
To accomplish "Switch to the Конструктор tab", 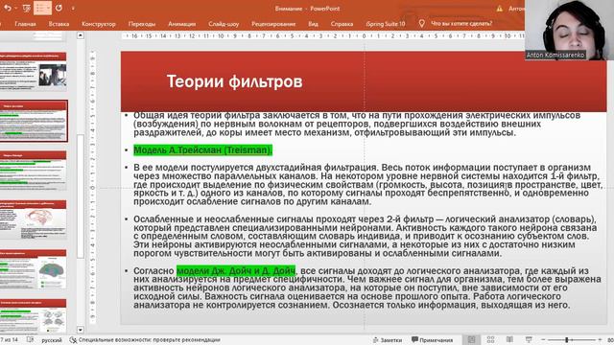I will point(99,24).
